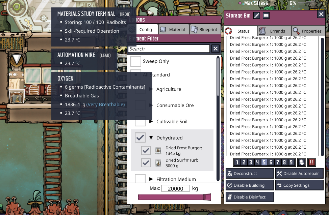Uncheck the Dried Frost Burger checkbox

point(146,150)
